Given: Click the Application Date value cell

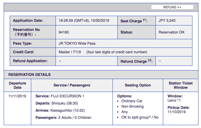Looking at the screenshot, I should [86, 21].
